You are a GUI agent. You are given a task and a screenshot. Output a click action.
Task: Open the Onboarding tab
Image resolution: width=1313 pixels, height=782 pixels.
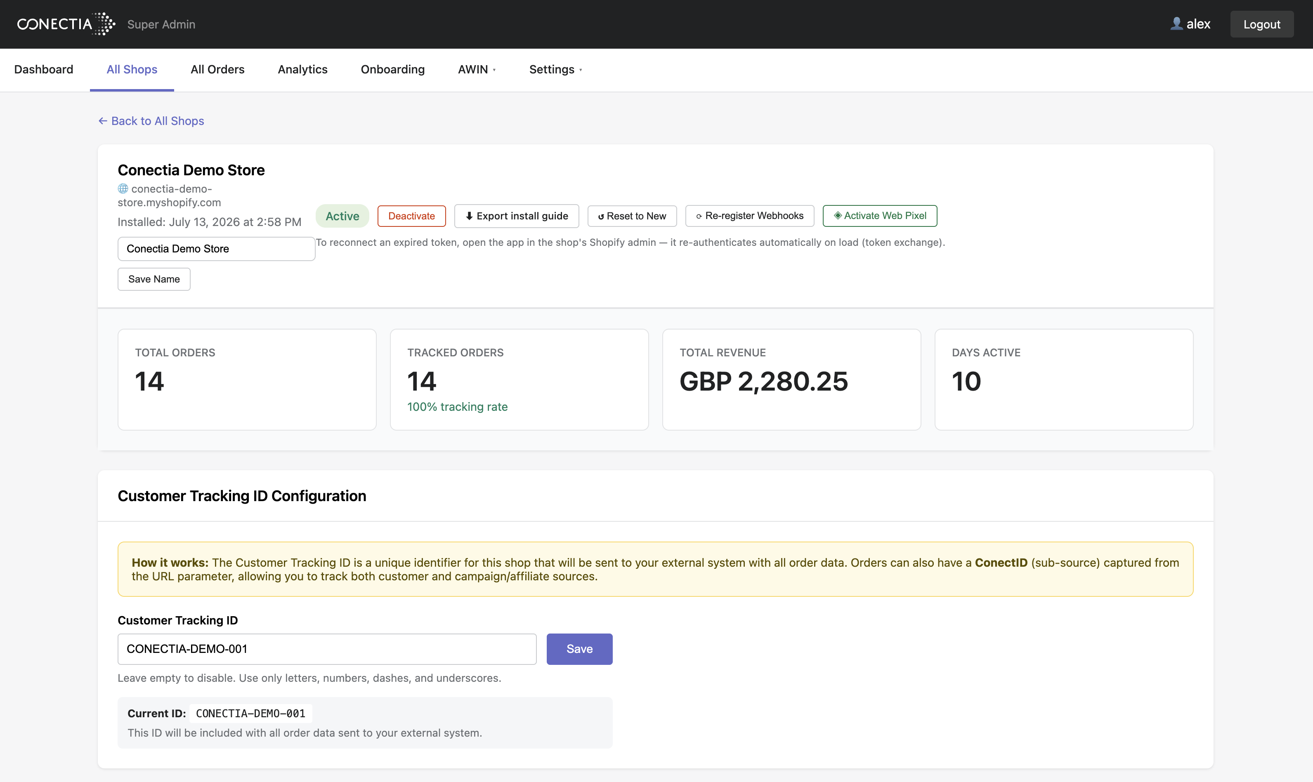click(393, 70)
